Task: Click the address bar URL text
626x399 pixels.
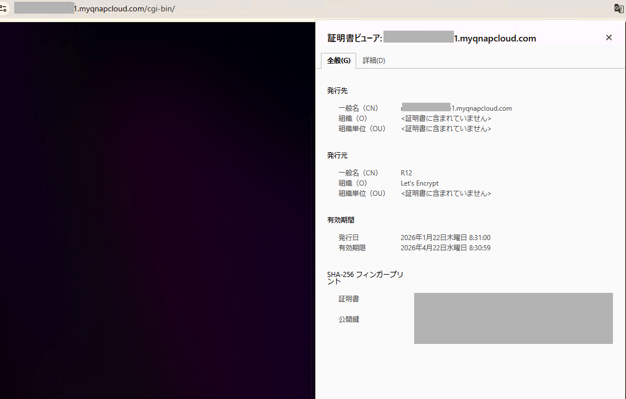Action: point(125,9)
